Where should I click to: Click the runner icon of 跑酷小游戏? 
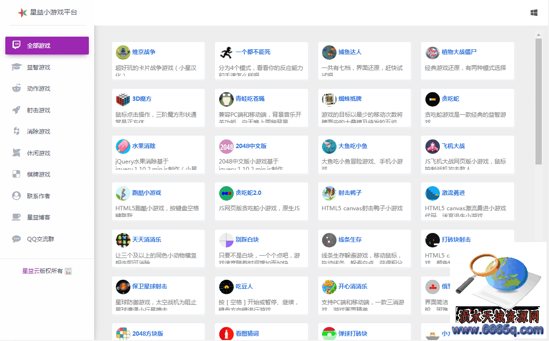123,193
